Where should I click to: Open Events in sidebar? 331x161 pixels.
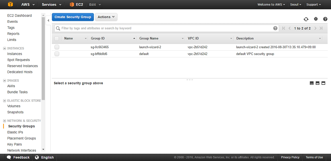[x=12, y=22]
